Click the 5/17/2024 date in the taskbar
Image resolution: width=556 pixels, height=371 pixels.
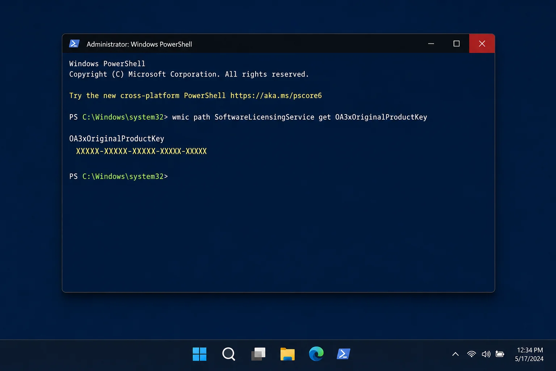coord(529,359)
